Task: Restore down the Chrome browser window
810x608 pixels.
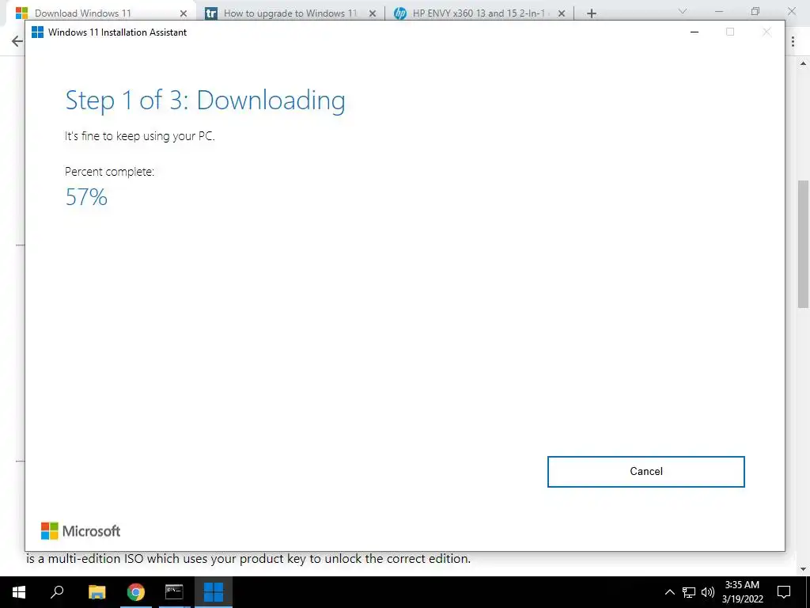Action: pos(755,11)
